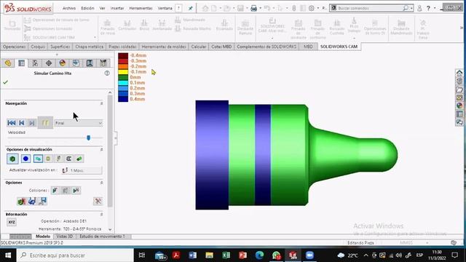Switch to the Vistas 3D bottom tab
Image resolution: width=466 pixels, height=262 pixels.
pos(65,237)
